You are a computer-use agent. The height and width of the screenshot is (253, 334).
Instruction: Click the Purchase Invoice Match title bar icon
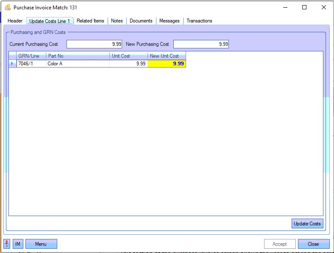tap(8, 8)
